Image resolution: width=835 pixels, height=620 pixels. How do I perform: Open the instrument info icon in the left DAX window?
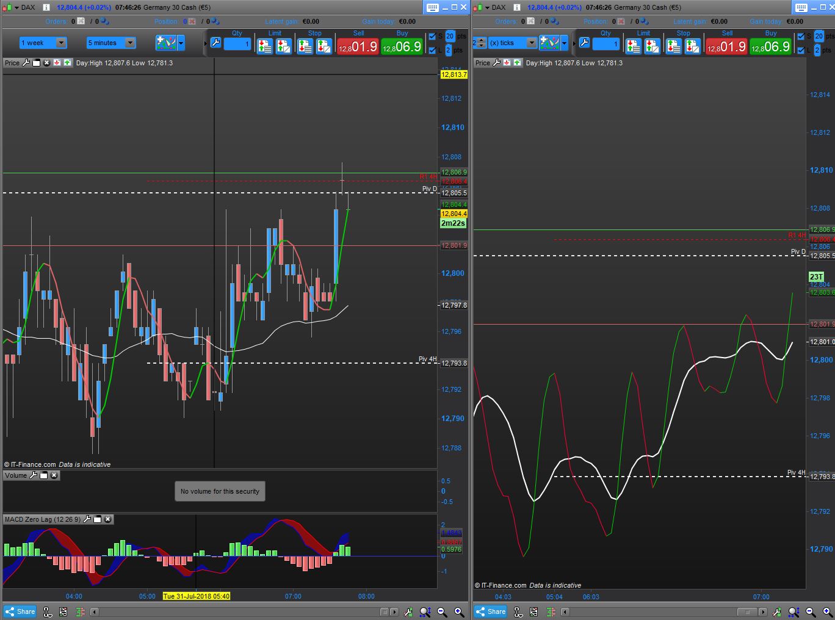46,7
